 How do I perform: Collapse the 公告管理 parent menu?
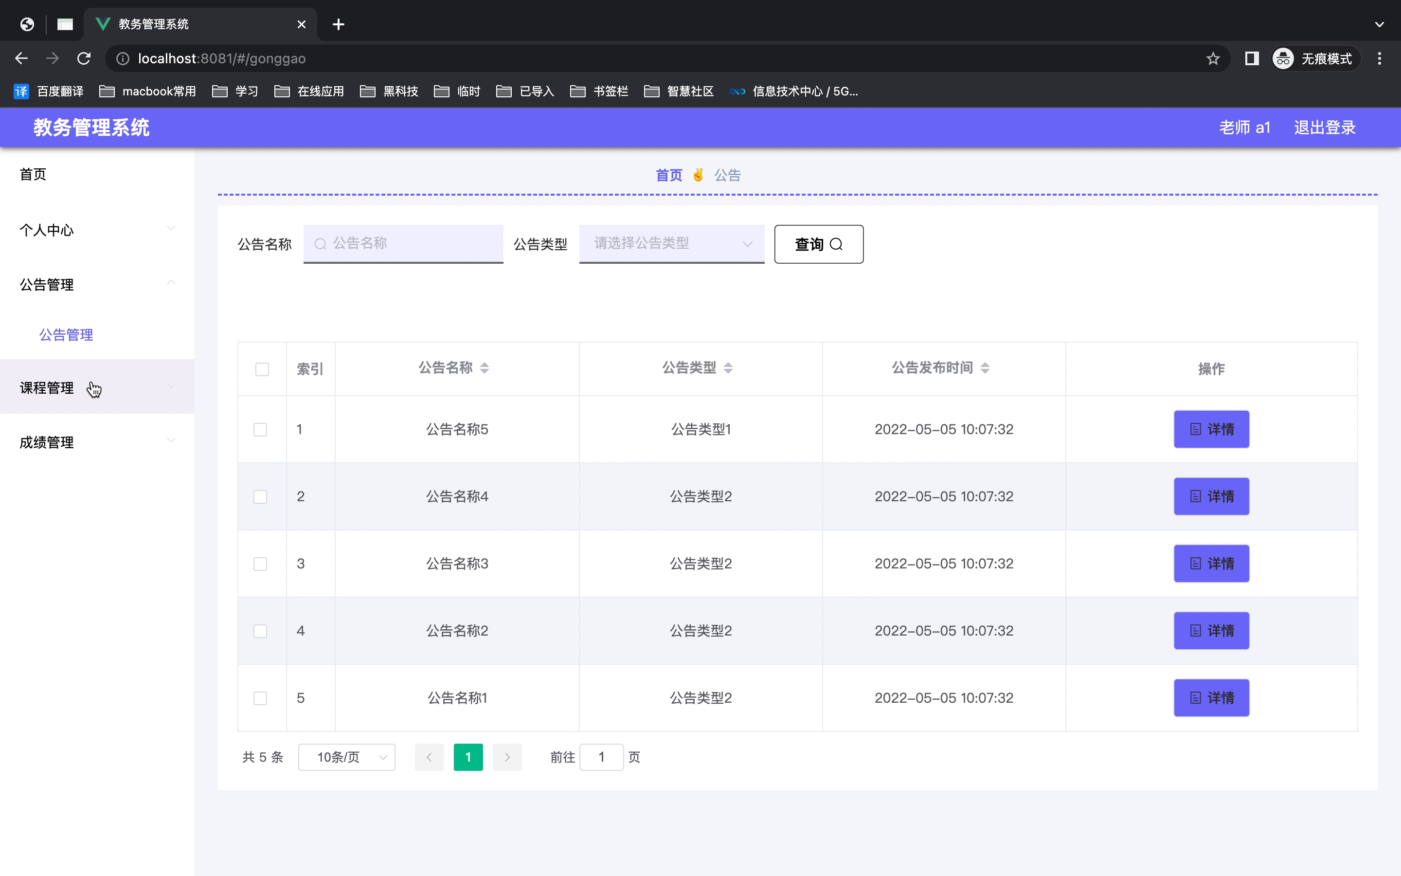[97, 285]
